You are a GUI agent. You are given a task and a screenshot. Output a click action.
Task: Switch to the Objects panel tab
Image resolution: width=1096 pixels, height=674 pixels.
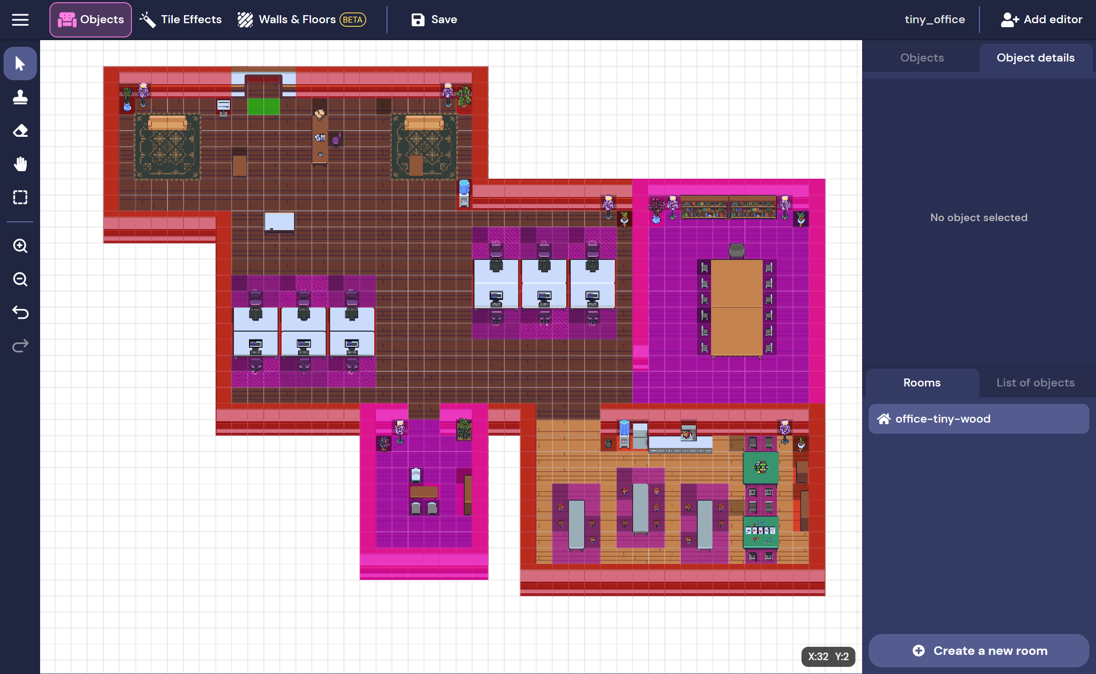921,58
